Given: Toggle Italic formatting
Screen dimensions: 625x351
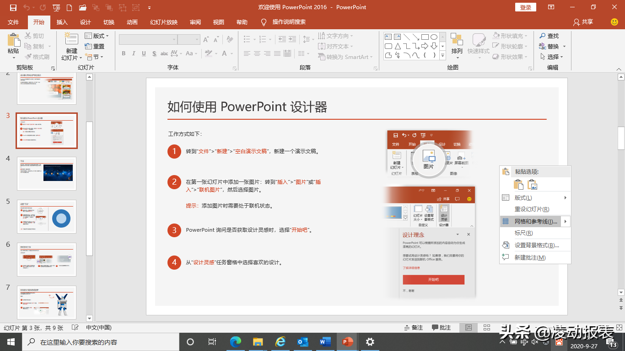Looking at the screenshot, I should [x=134, y=53].
